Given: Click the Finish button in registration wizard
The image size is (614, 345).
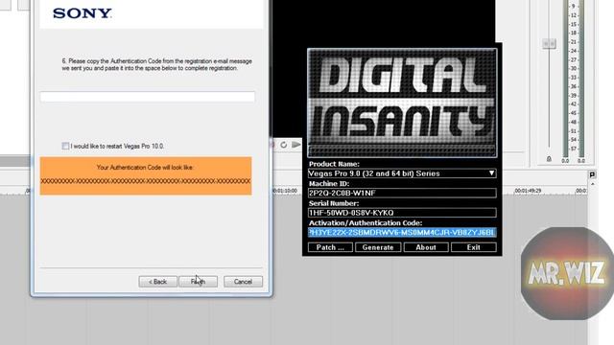Looking at the screenshot, I should point(199,282).
